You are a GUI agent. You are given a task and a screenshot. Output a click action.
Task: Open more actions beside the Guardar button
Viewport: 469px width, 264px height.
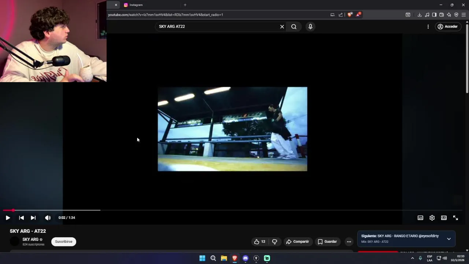(x=349, y=242)
